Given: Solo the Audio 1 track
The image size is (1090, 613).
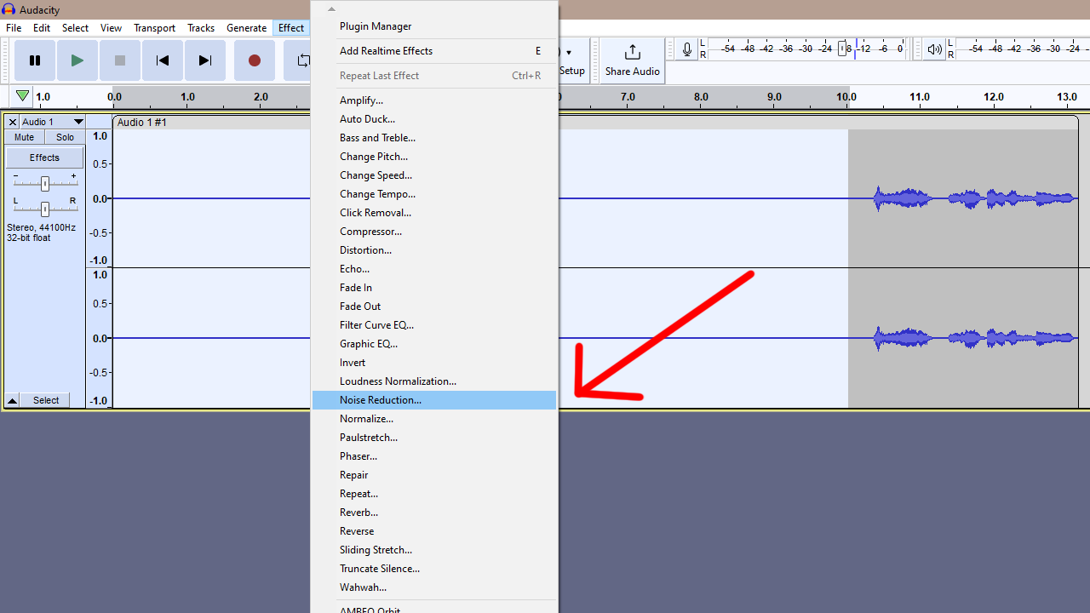Looking at the screenshot, I should tap(65, 137).
